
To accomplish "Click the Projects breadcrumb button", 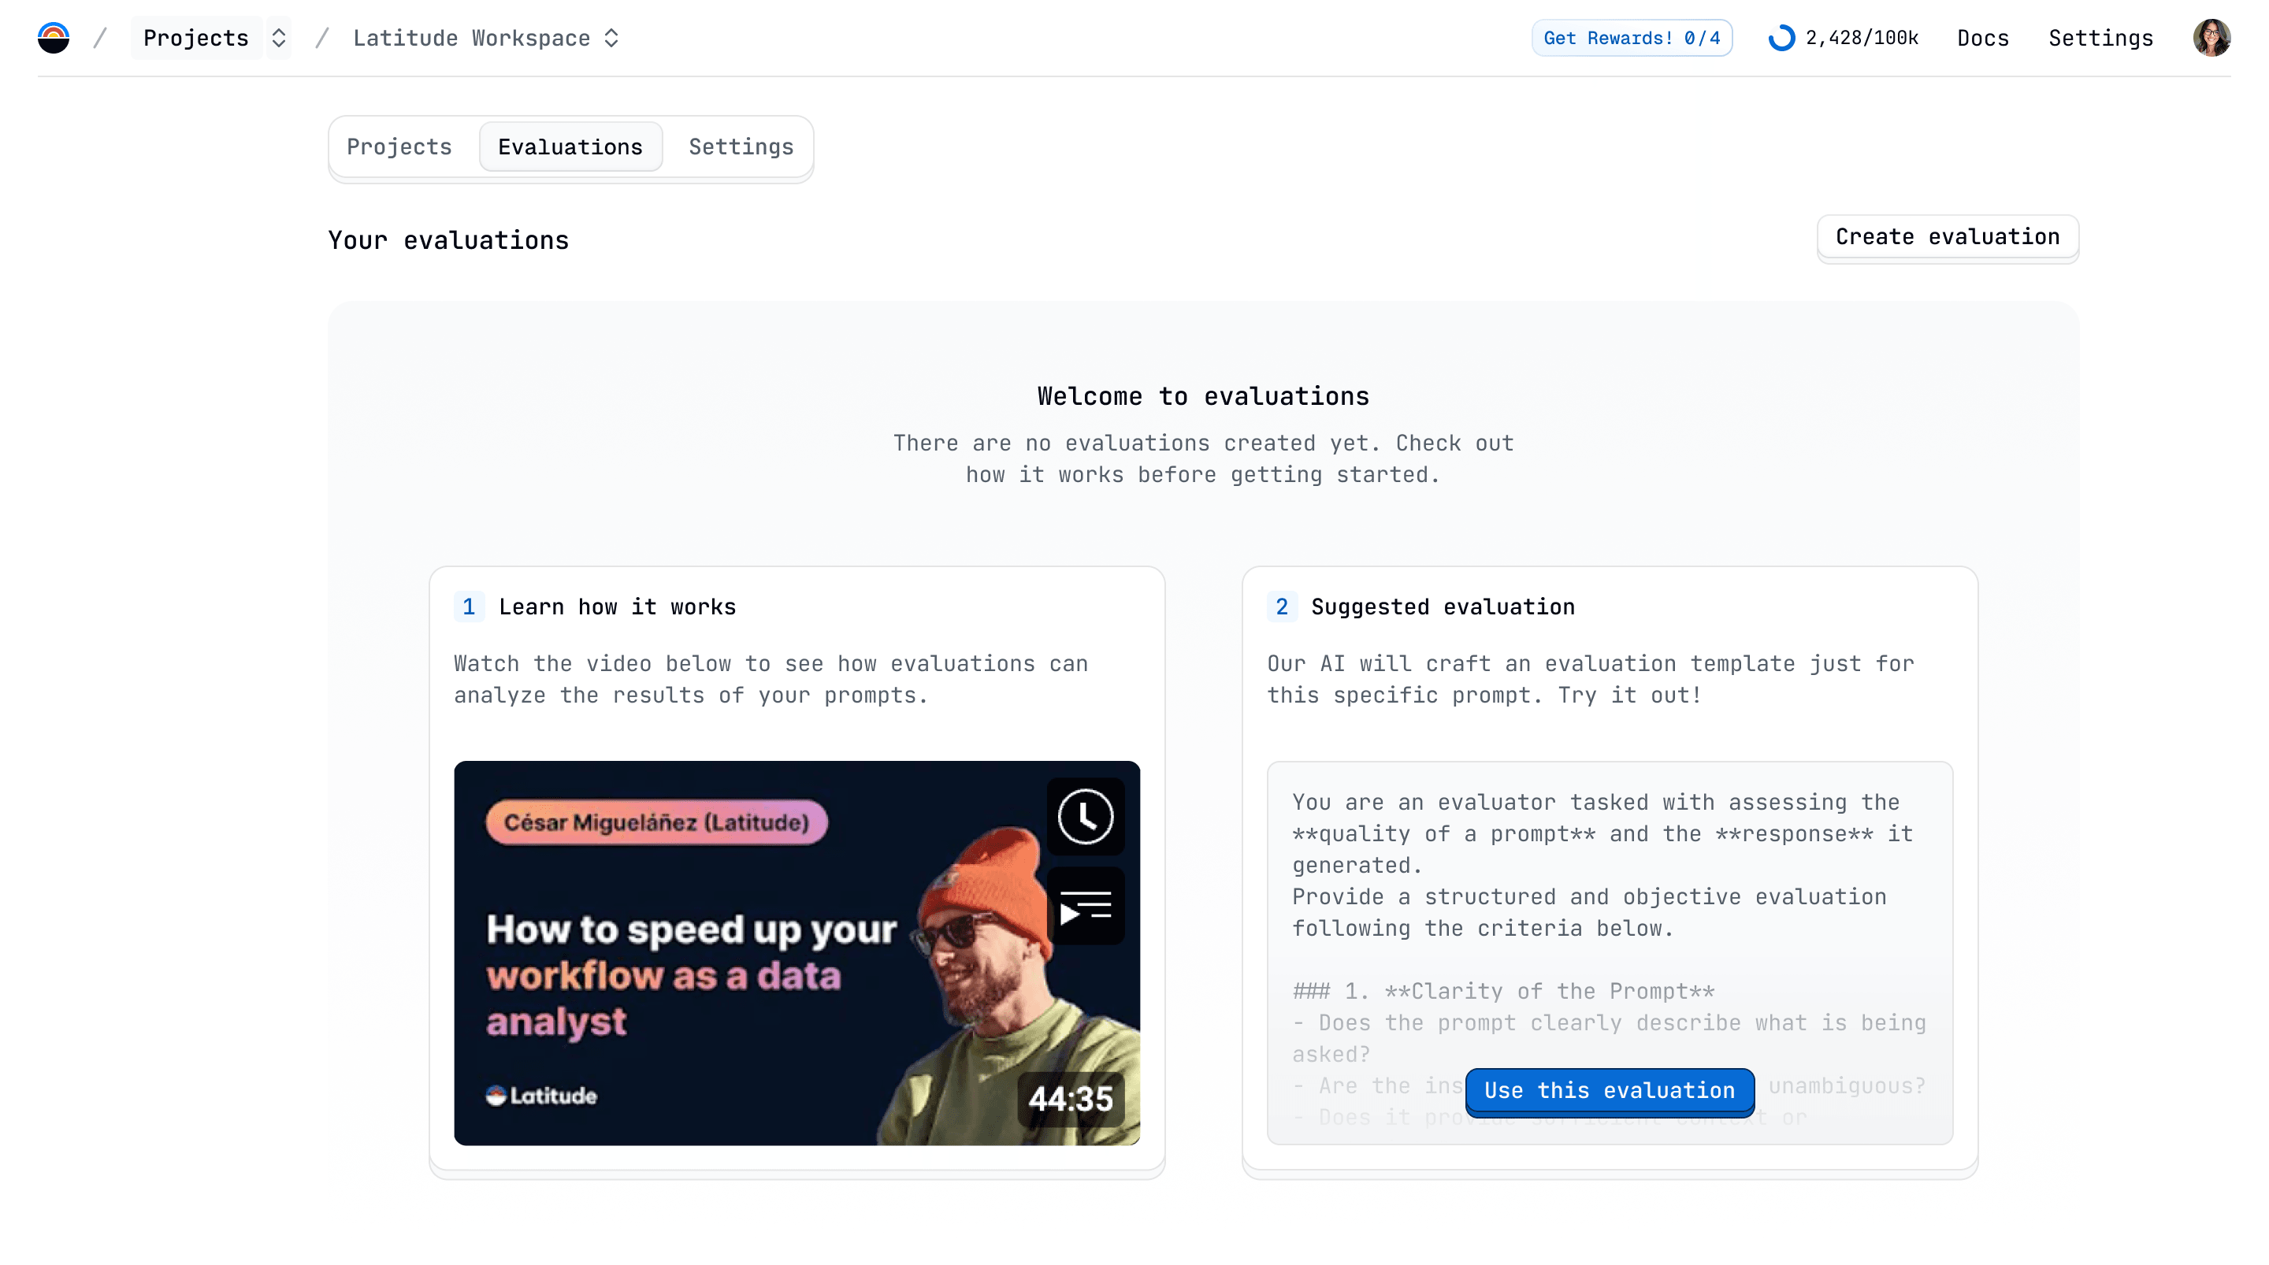I will click(195, 38).
